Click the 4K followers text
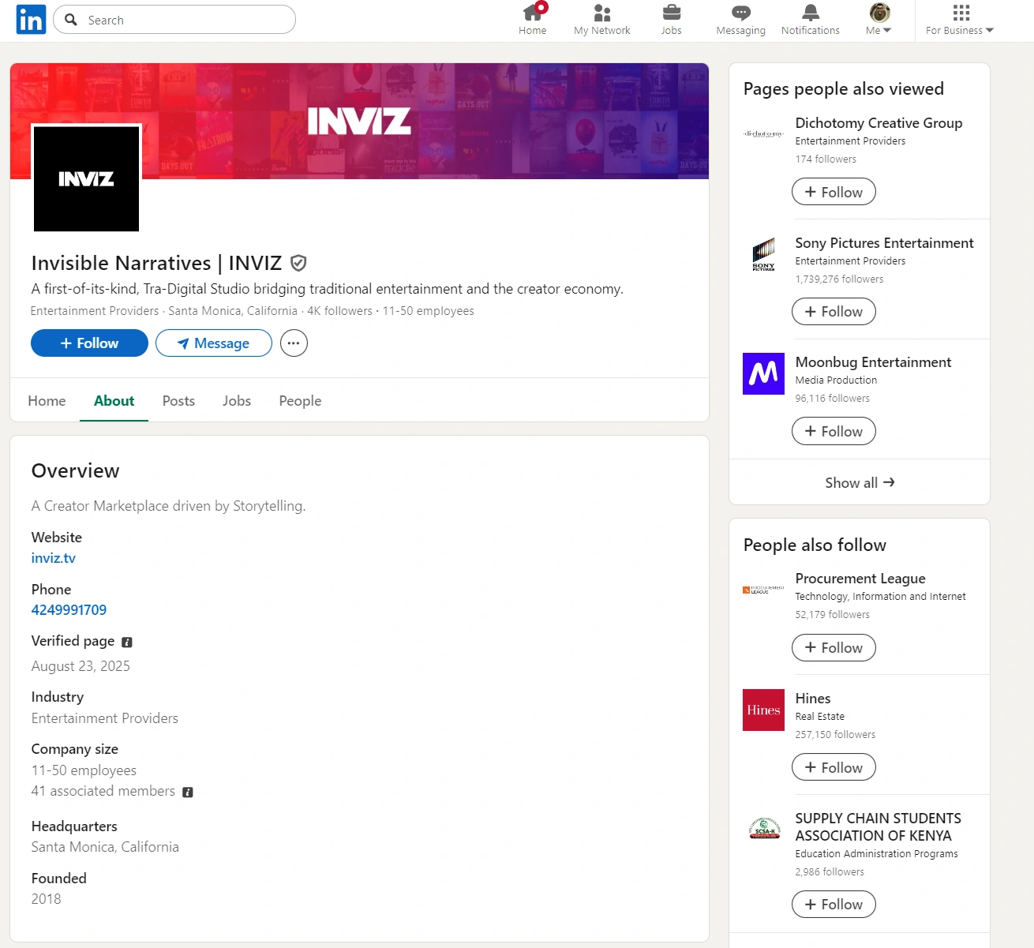The height and width of the screenshot is (948, 1034). click(339, 311)
